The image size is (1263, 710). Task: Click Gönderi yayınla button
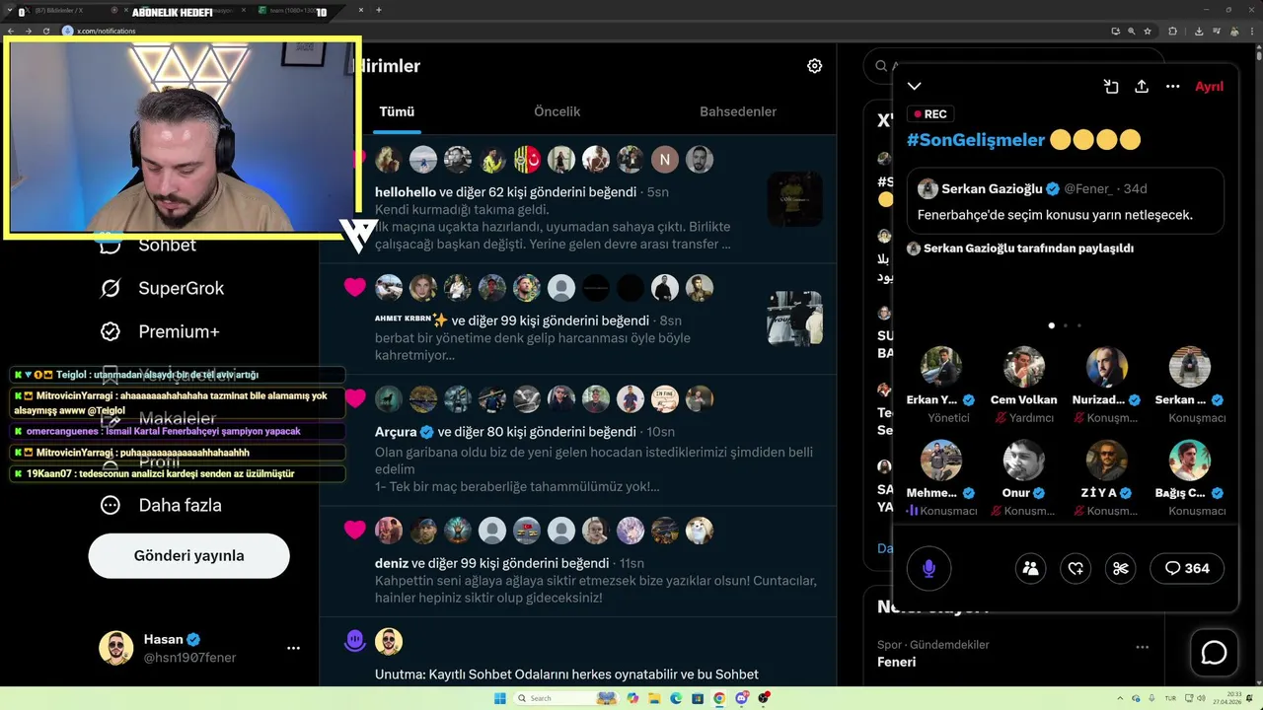188,555
